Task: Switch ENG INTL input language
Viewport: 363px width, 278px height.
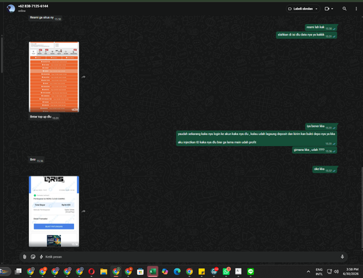Action: pyautogui.click(x=319, y=271)
